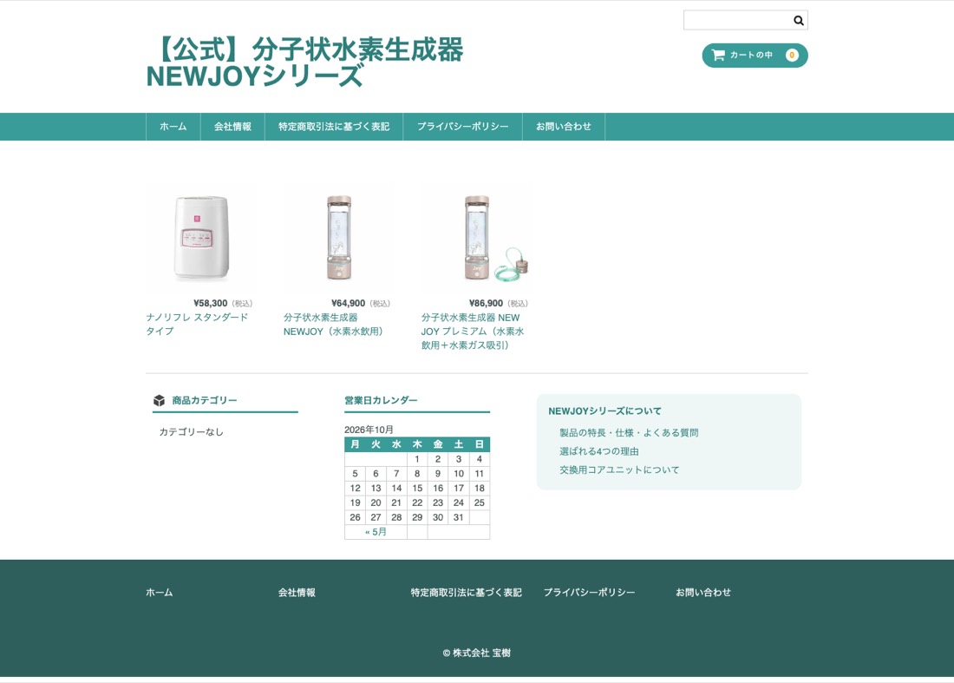Select calendar date 15

pos(417,489)
